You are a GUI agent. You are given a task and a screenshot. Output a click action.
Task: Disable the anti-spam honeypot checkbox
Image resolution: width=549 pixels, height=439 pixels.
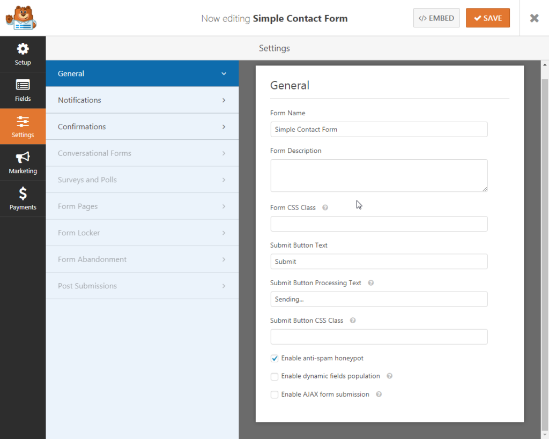point(274,359)
